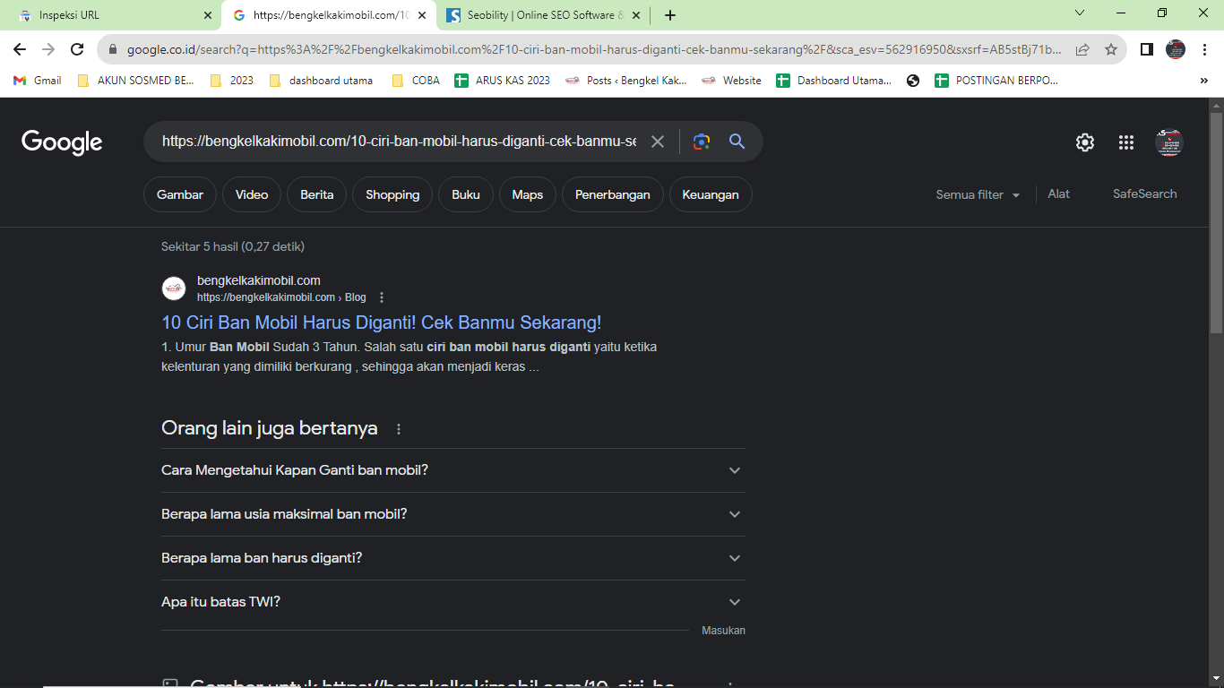Reload the current Google search page
1224x688 pixels.
coord(77,49)
